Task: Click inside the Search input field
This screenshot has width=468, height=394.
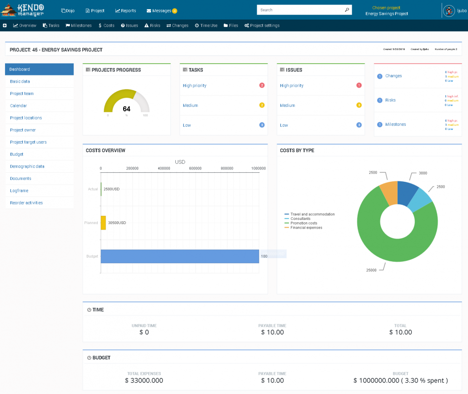Action: pos(300,9)
